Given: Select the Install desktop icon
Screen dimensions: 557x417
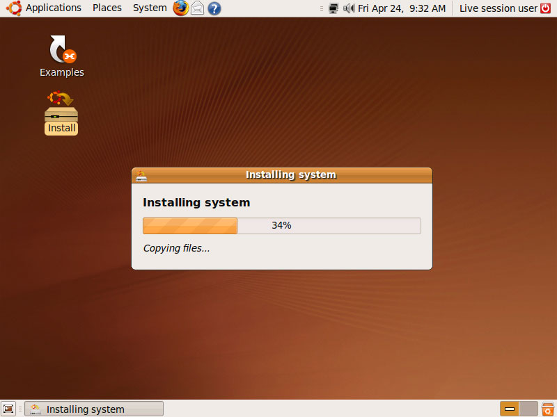Looking at the screenshot, I should click(61, 113).
